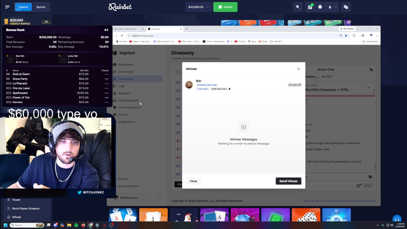Close the Winner dialog with X
This screenshot has height=229, width=407.
[298, 69]
